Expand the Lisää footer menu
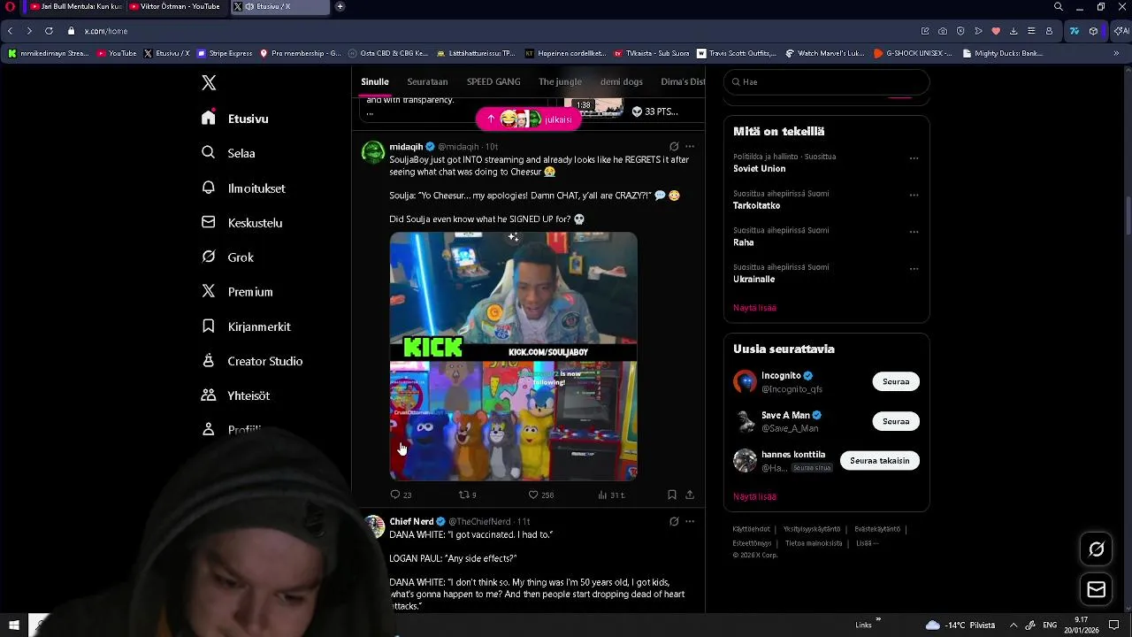Image resolution: width=1132 pixels, height=637 pixels. coord(867,543)
